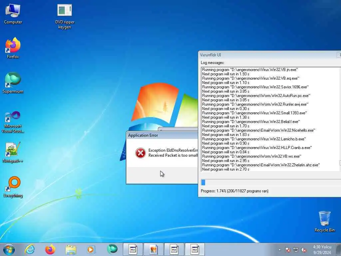
Task: Launch the Supermium desktop shortcut
Action: 13,83
